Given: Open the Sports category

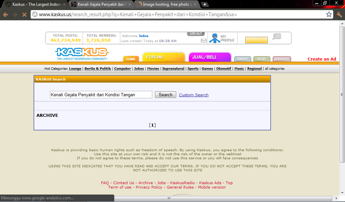Looking at the screenshot, I should click(193, 69).
